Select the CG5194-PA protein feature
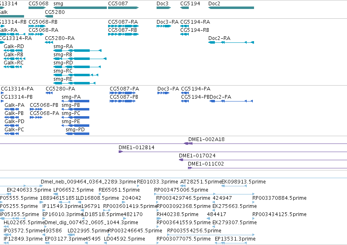 (185, 93)
